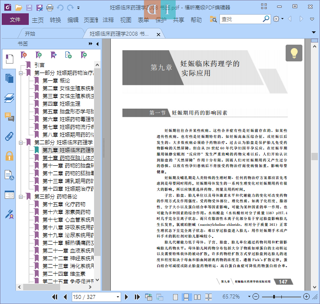
Task: Select the 引言 bookmark
Action: coord(40,65)
